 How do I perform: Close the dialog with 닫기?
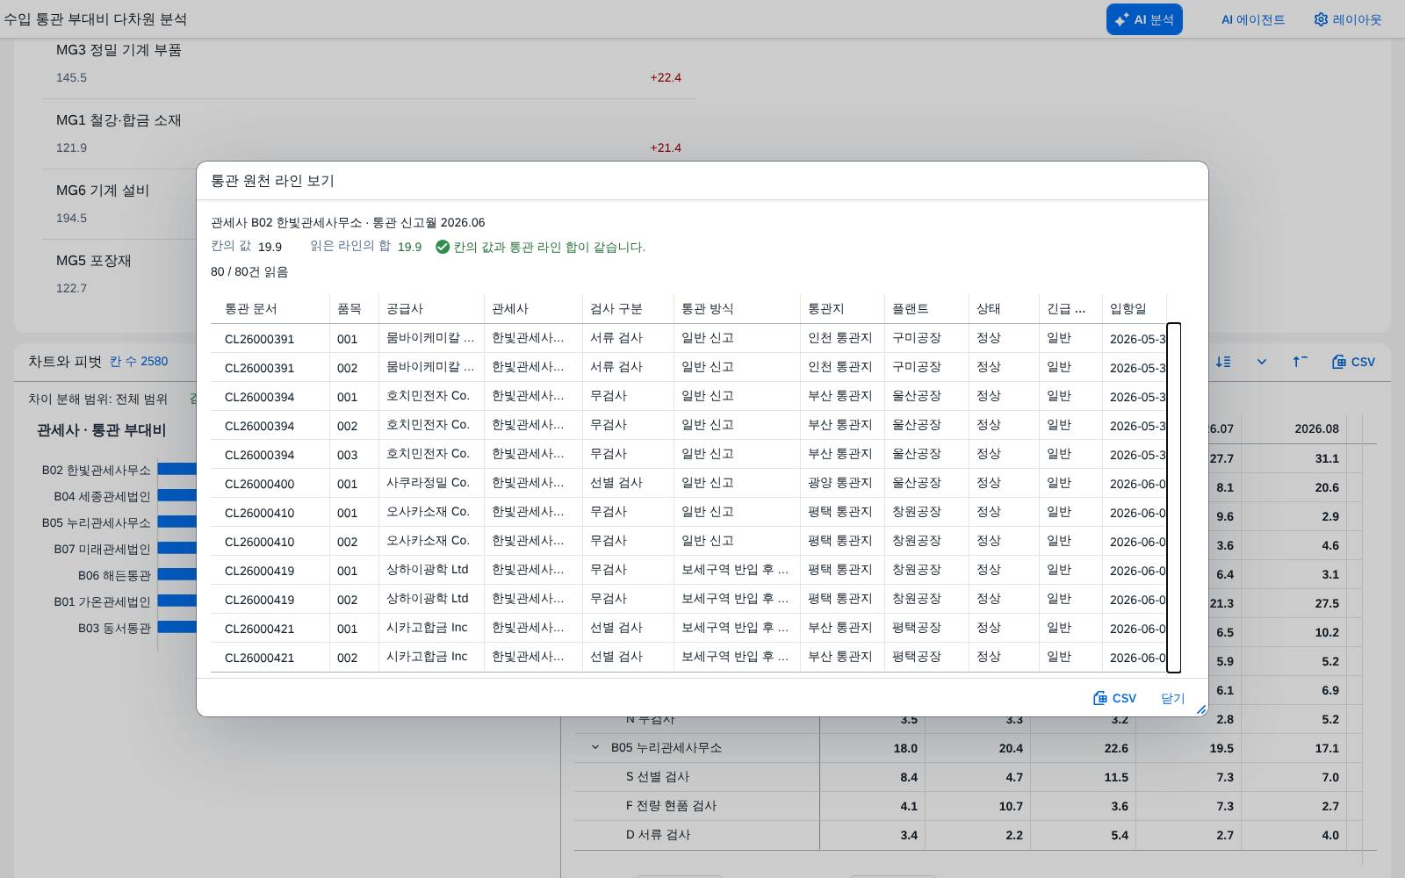1173,698
